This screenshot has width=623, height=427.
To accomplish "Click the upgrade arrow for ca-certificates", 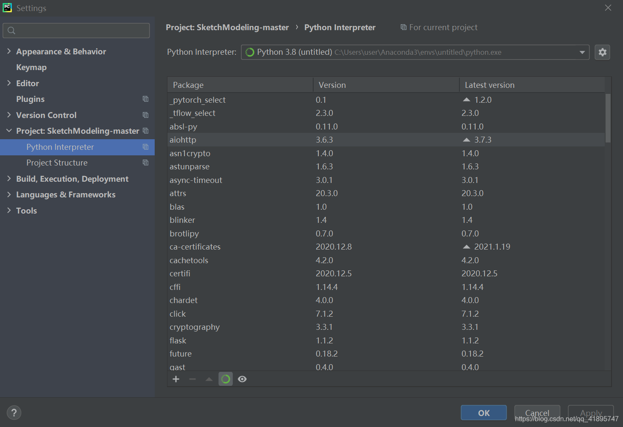I will click(467, 247).
